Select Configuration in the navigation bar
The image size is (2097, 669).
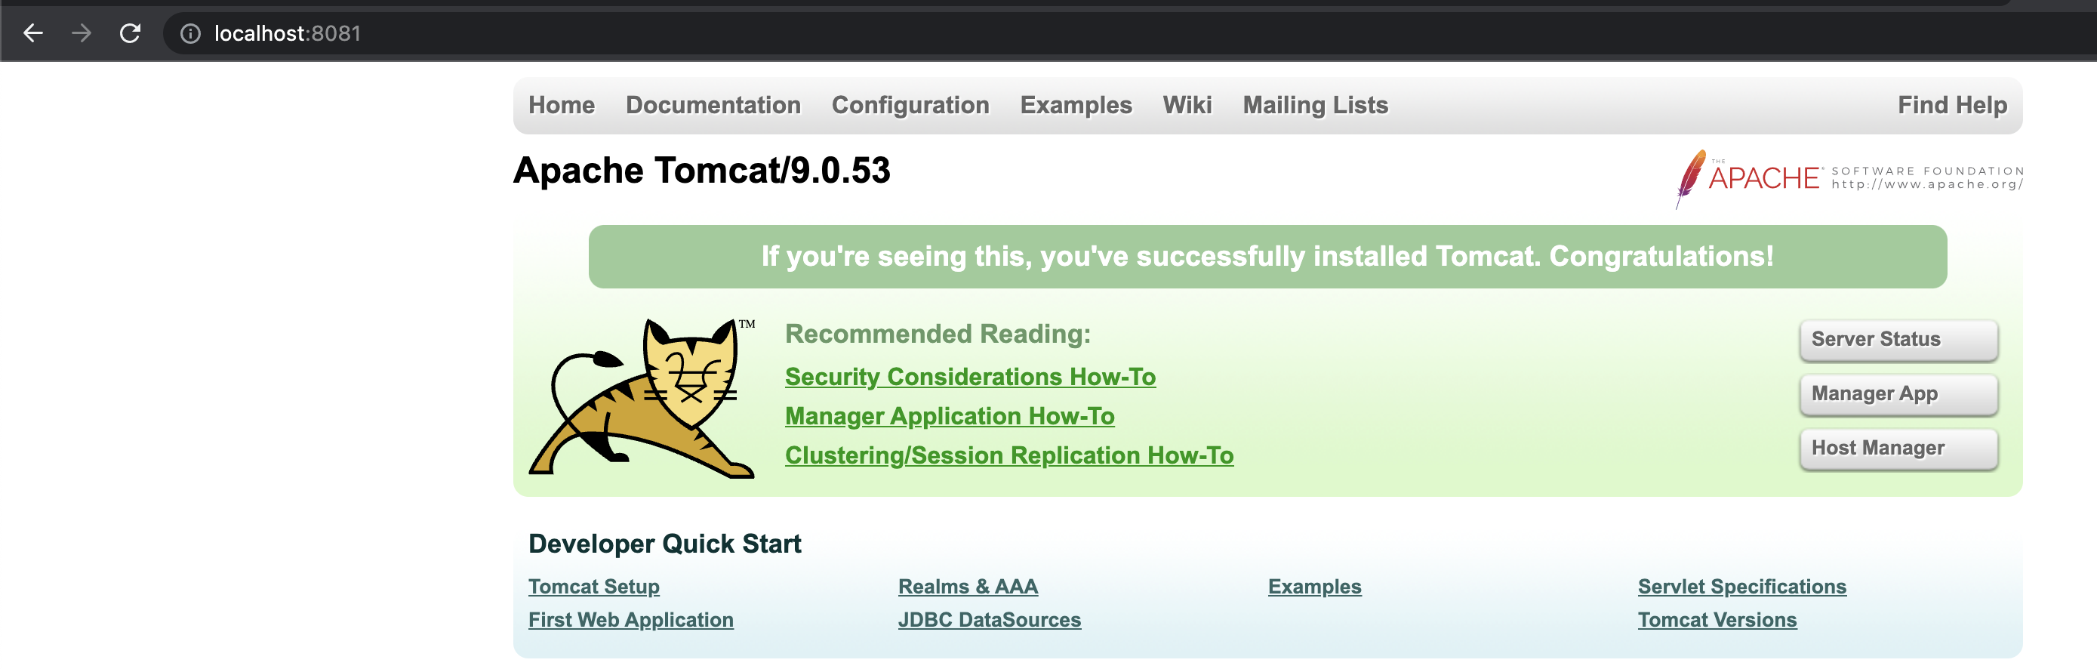(910, 105)
